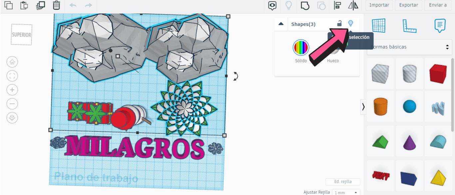
Task: Click the show all lightbulb in the top toolbar
Action: click(x=288, y=5)
